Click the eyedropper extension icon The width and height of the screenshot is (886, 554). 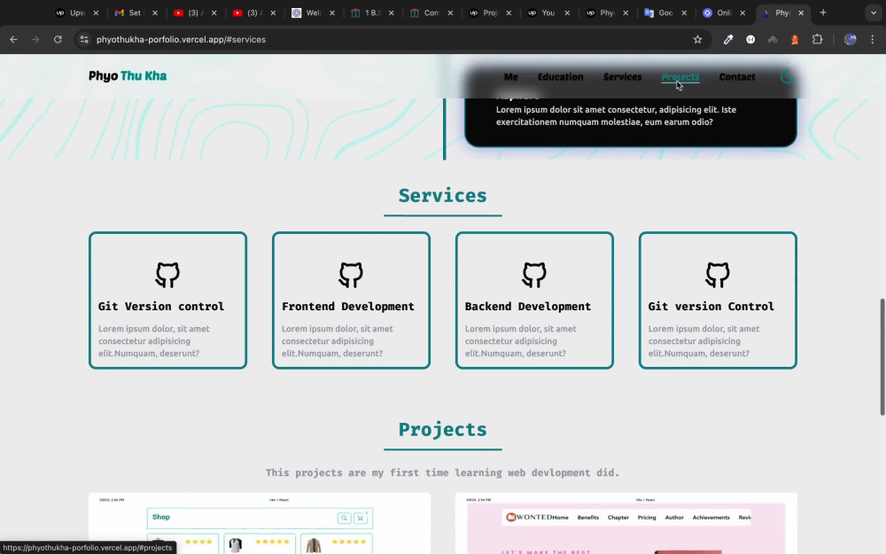(728, 40)
